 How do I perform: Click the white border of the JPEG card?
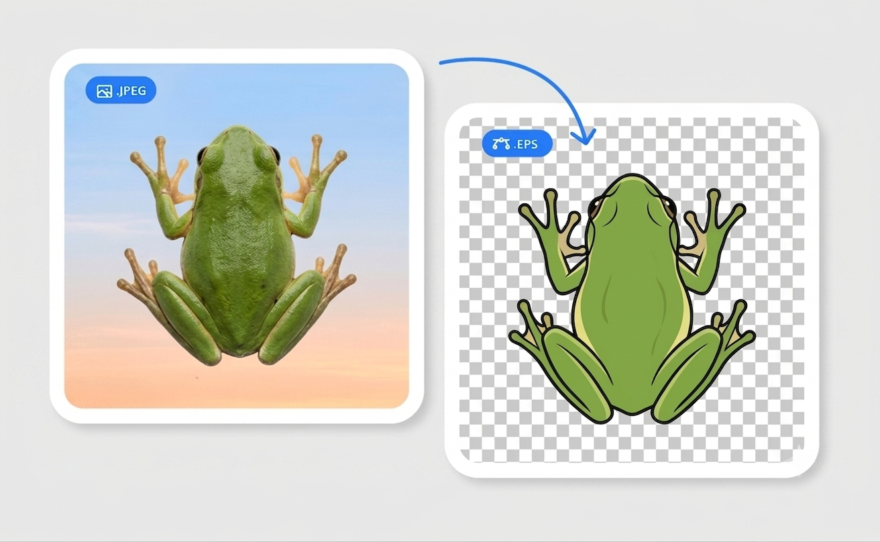(x=237, y=56)
